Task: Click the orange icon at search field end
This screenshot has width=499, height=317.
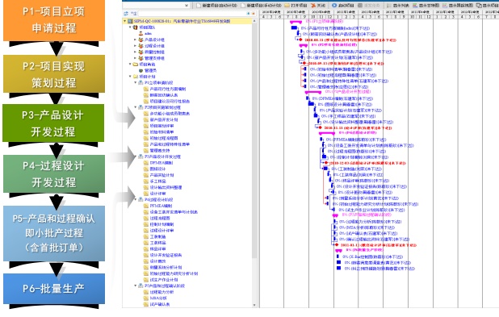Action: (x=253, y=14)
